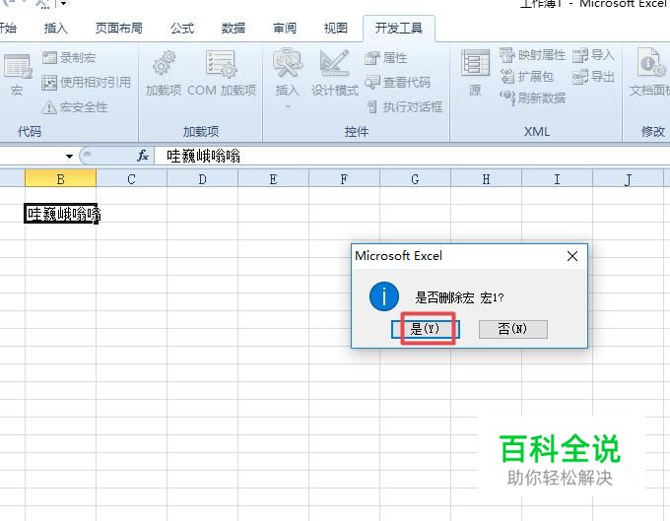Switch to the 数据 tab
Screen dimensions: 670x521
click(x=234, y=29)
